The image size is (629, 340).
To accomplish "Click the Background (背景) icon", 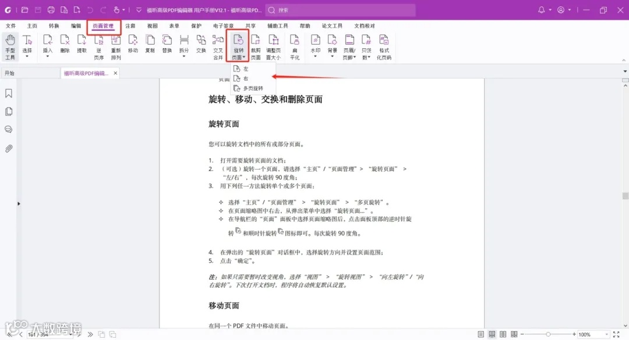I will 332,40.
